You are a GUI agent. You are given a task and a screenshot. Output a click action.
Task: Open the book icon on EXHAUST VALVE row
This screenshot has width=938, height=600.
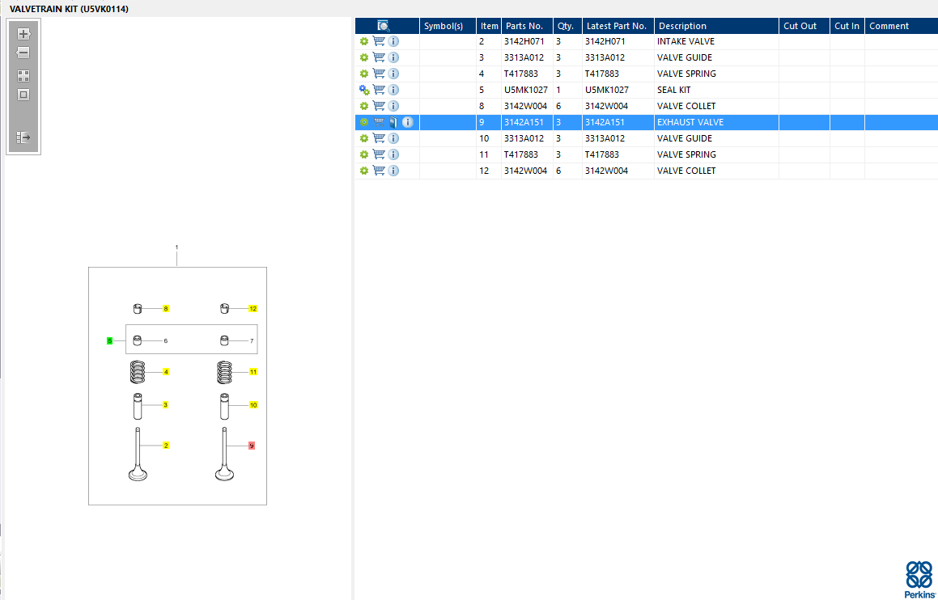393,122
